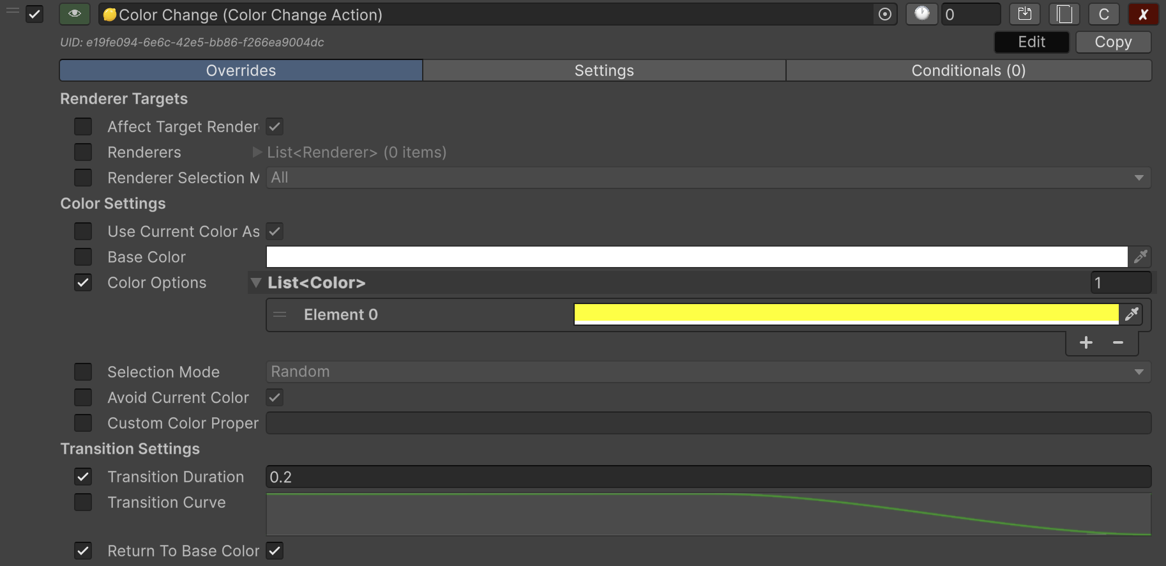Use the eyedropper for Element 0 color

tap(1132, 314)
